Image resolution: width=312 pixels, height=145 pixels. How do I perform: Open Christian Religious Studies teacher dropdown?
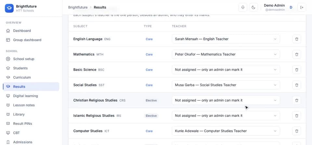[226, 100]
